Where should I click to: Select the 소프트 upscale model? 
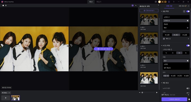176,64
